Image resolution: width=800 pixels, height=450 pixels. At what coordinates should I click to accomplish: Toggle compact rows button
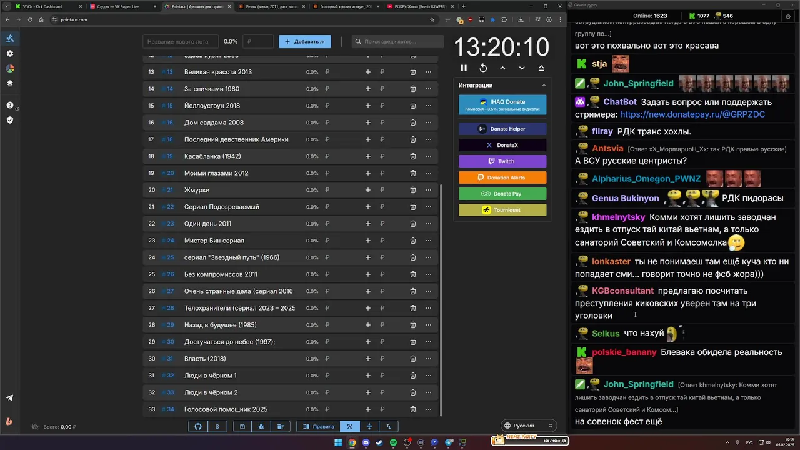pyautogui.click(x=369, y=426)
